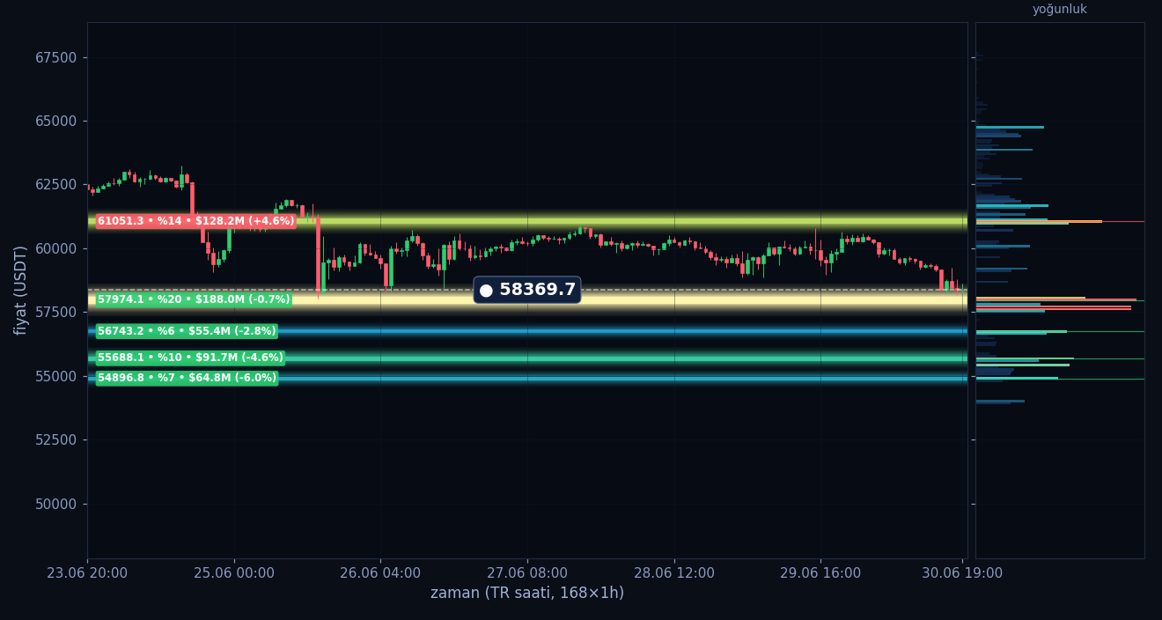Viewport: 1162px width, 620px height.
Task: Click the 61051.3 resistance level label
Action: [195, 221]
